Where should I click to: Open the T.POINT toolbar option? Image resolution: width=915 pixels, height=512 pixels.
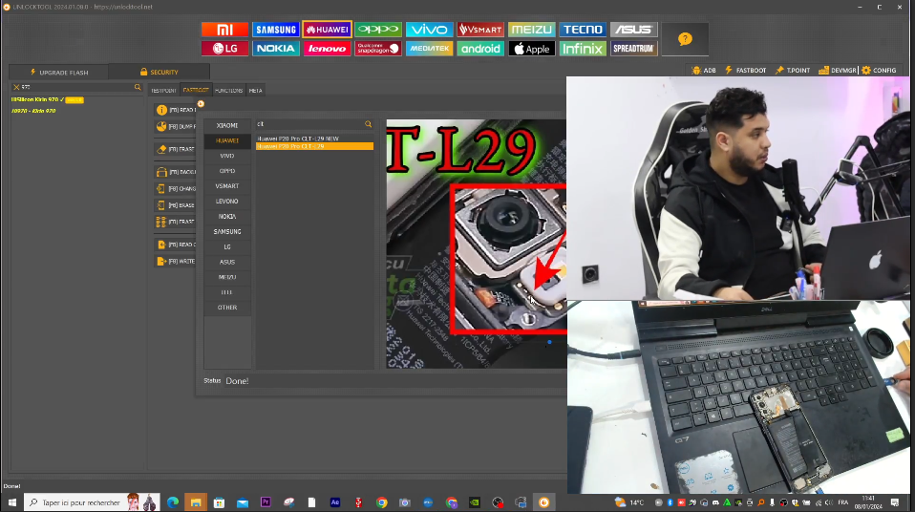(x=793, y=70)
